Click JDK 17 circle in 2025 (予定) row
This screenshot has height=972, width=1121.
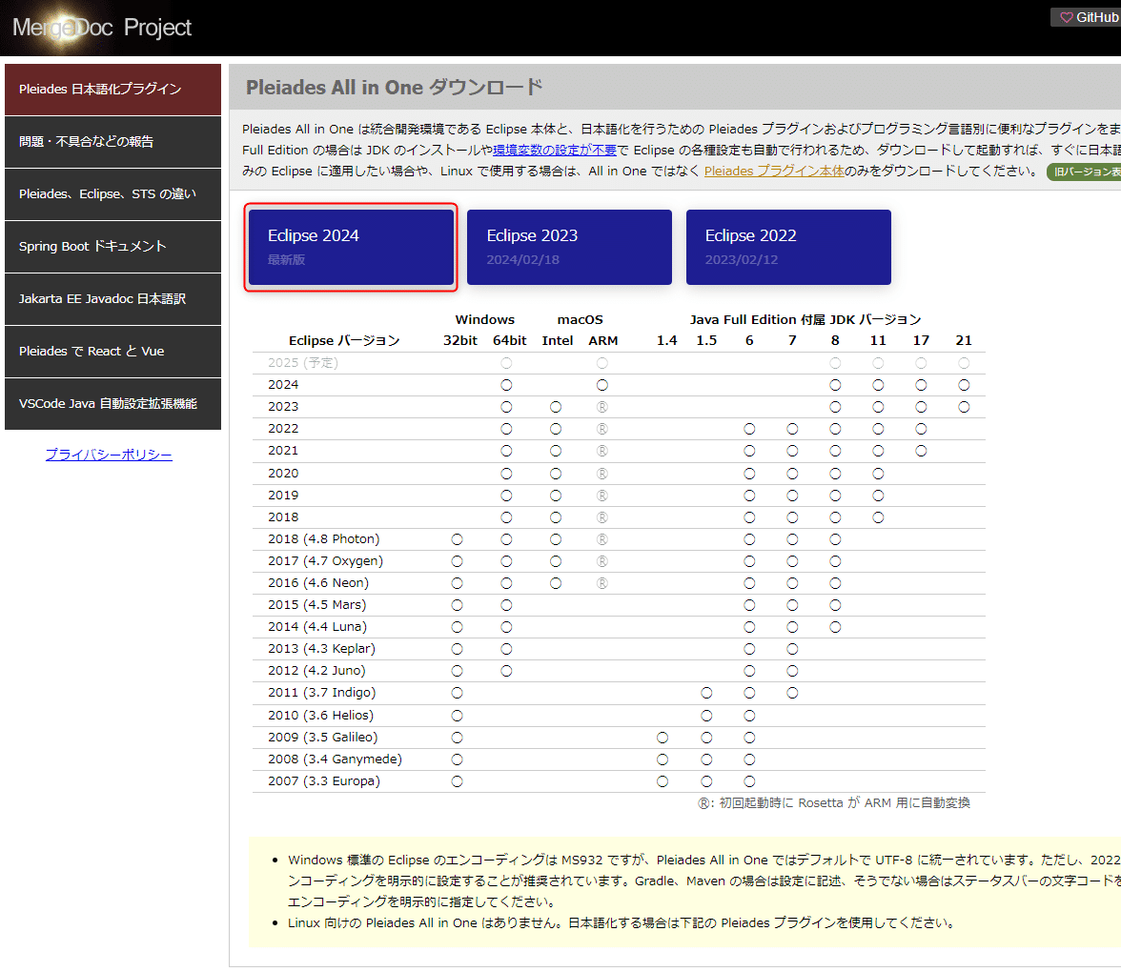[921, 363]
